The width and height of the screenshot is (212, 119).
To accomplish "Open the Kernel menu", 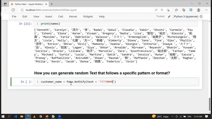I will point(73,17).
